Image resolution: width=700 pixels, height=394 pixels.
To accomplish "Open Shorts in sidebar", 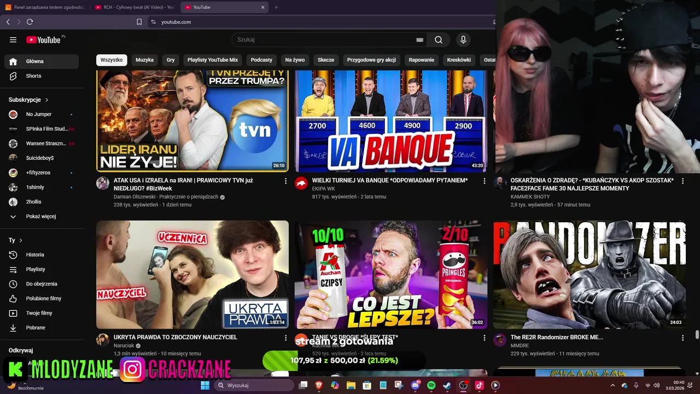I will pos(42,76).
